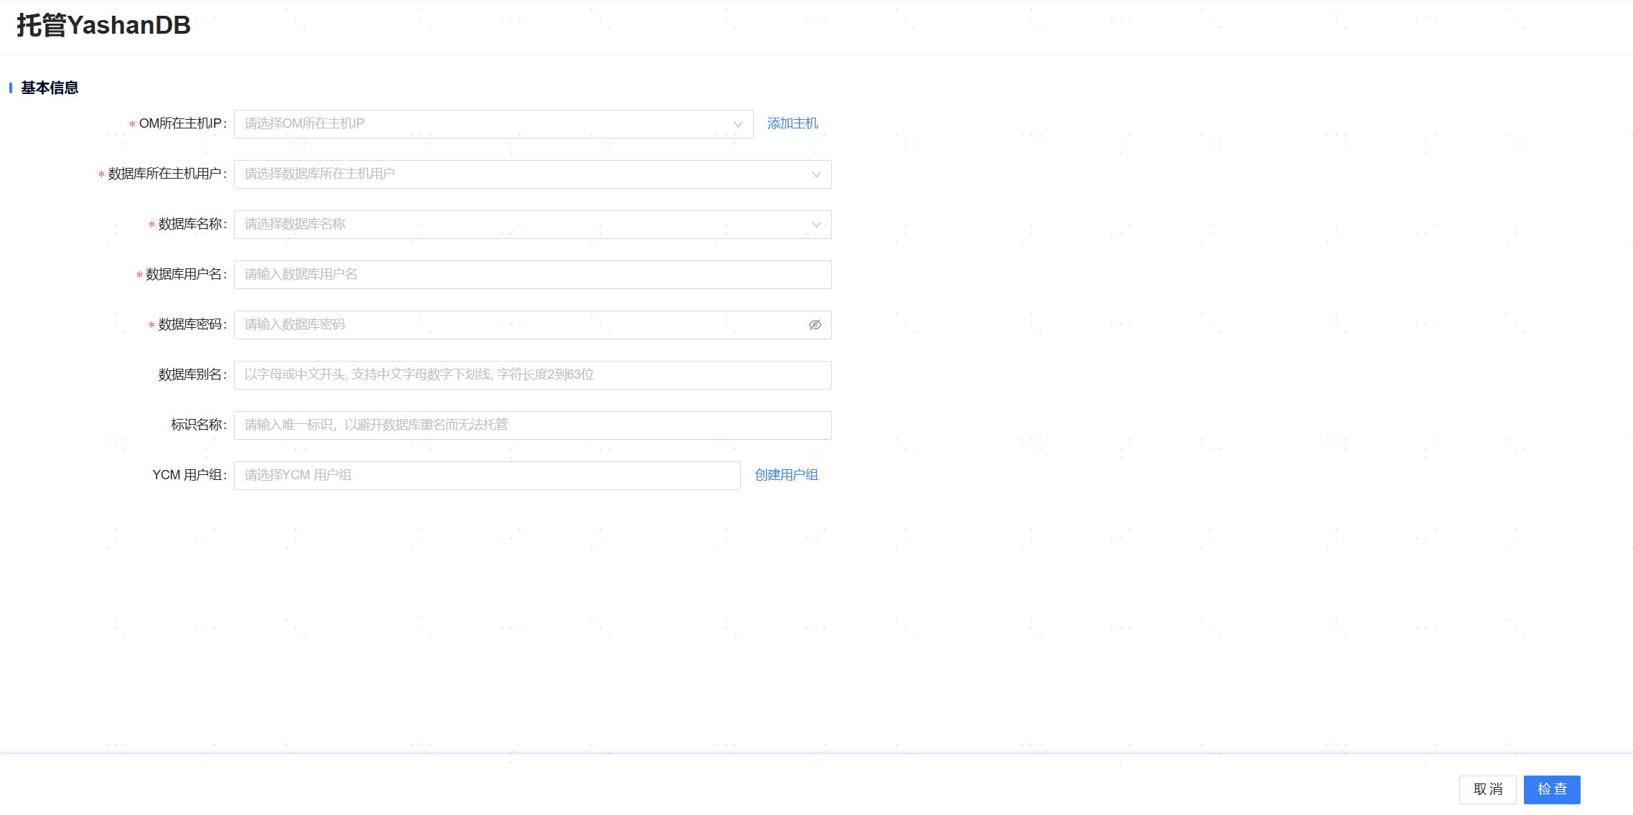The width and height of the screenshot is (1633, 815).
Task: Click the 添加主机 link
Action: coord(792,123)
